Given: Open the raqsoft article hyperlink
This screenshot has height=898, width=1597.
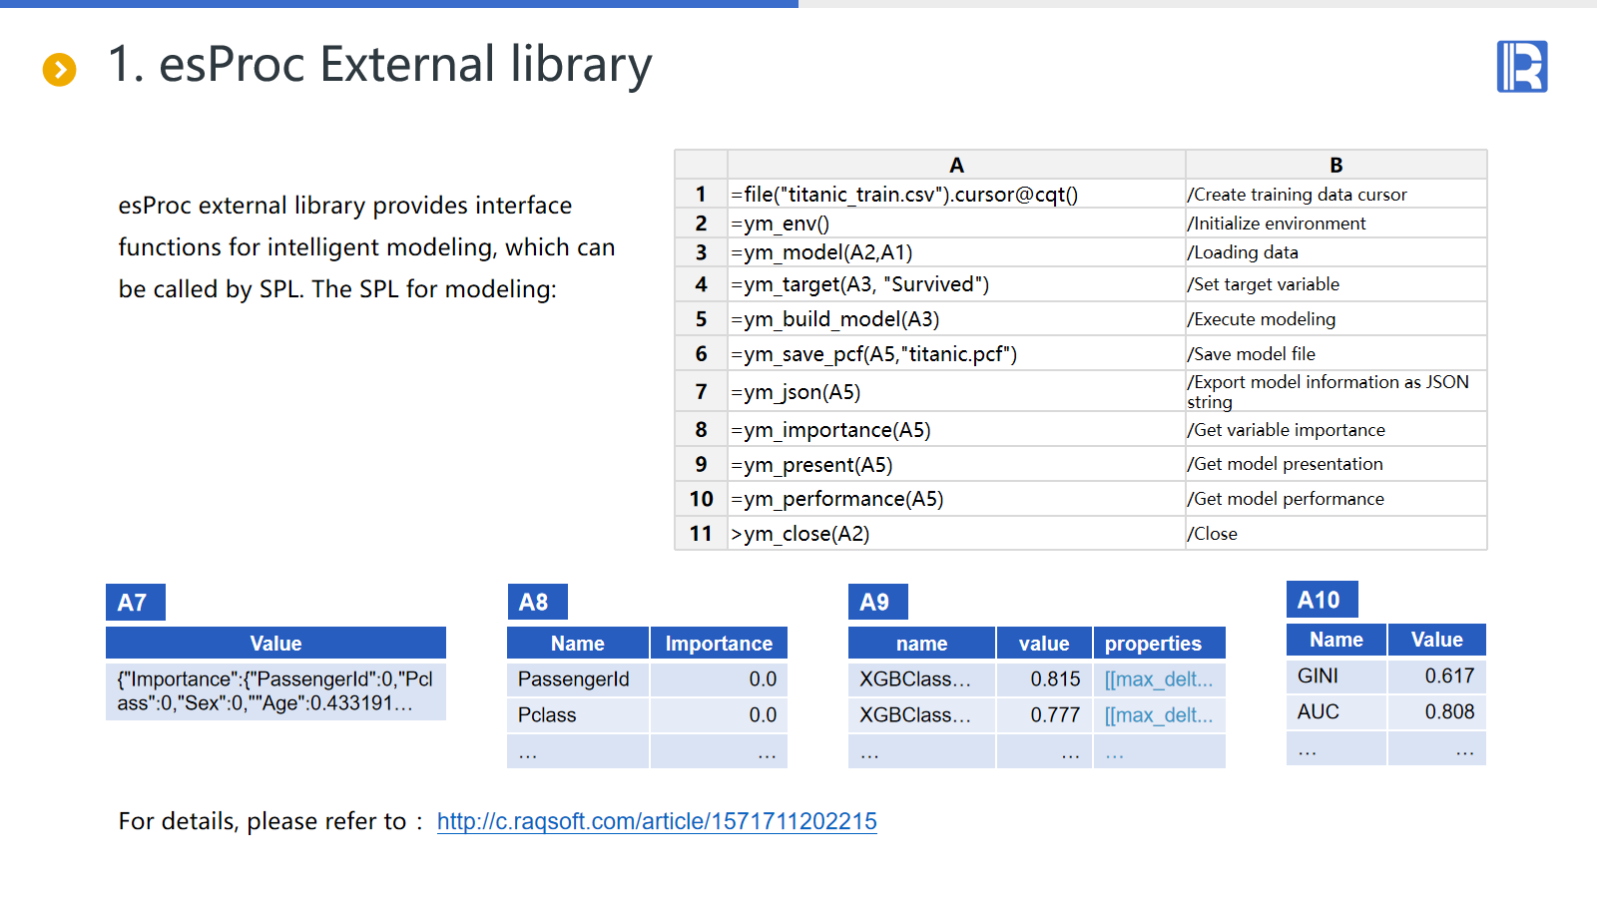Looking at the screenshot, I should (x=657, y=821).
